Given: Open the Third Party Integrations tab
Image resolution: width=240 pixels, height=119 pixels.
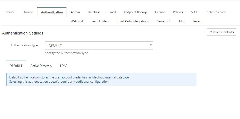Looking at the screenshot, I should [133, 21].
